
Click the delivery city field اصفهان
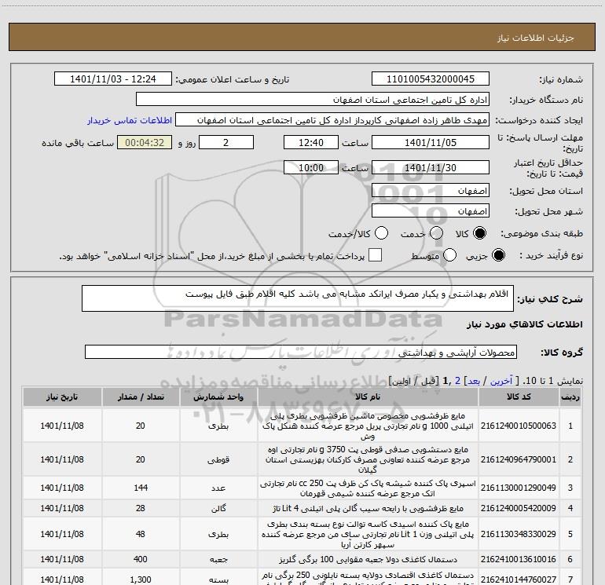(431, 210)
